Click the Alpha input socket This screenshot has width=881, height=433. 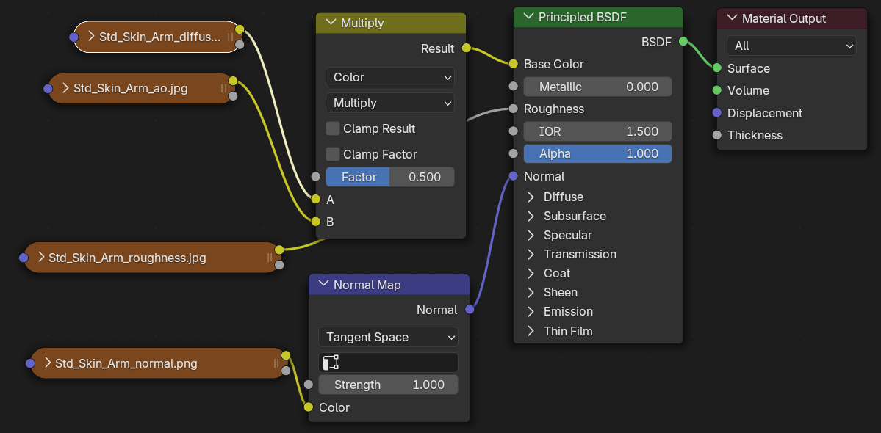click(x=513, y=153)
